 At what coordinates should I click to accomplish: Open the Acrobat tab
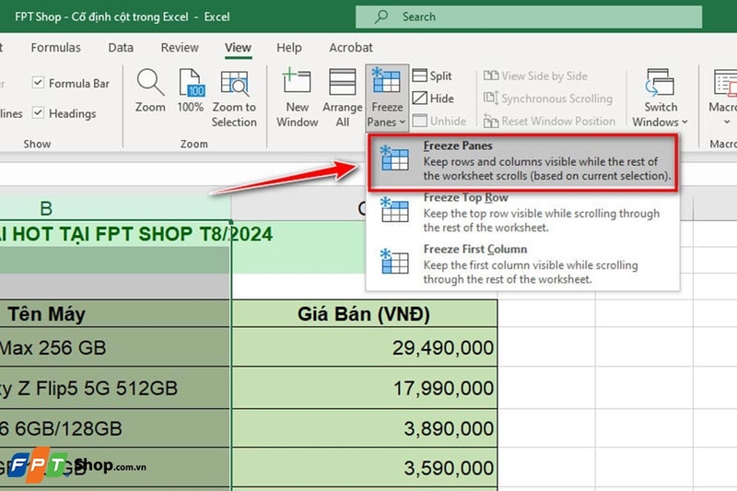351,48
